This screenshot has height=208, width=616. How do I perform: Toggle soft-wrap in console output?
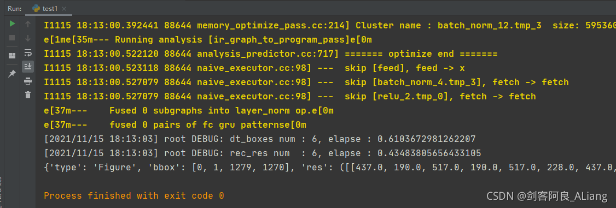coord(27,52)
